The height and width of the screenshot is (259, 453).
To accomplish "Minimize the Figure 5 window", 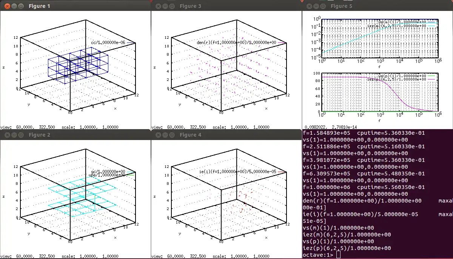I will pos(316,6).
